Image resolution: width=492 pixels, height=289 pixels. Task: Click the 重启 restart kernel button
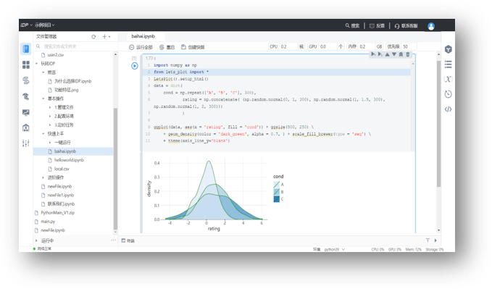[167, 47]
